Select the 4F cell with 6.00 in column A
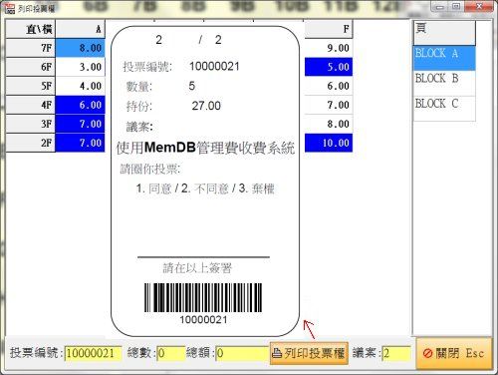Screen dimensions: 498x375 (80, 105)
